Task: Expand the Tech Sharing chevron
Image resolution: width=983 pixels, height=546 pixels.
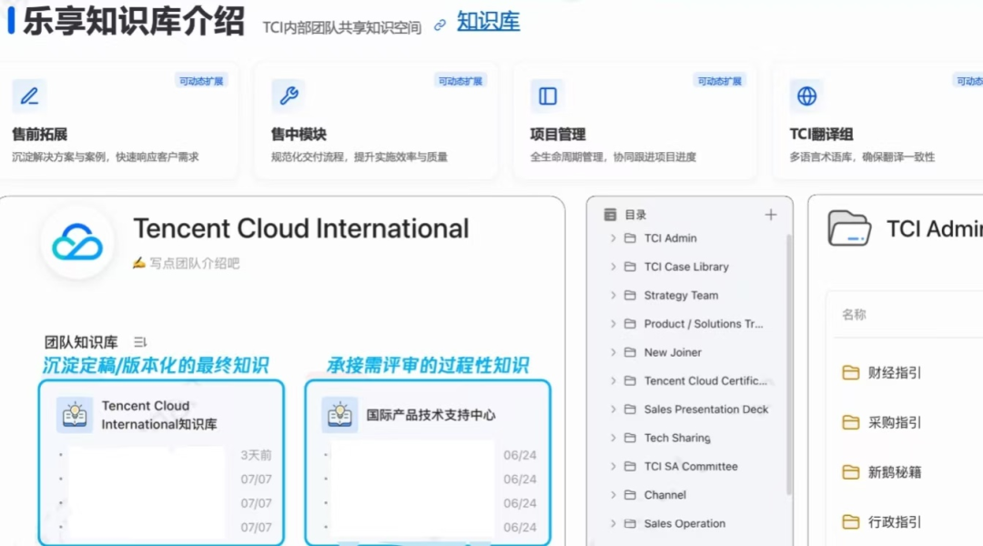Action: 613,438
